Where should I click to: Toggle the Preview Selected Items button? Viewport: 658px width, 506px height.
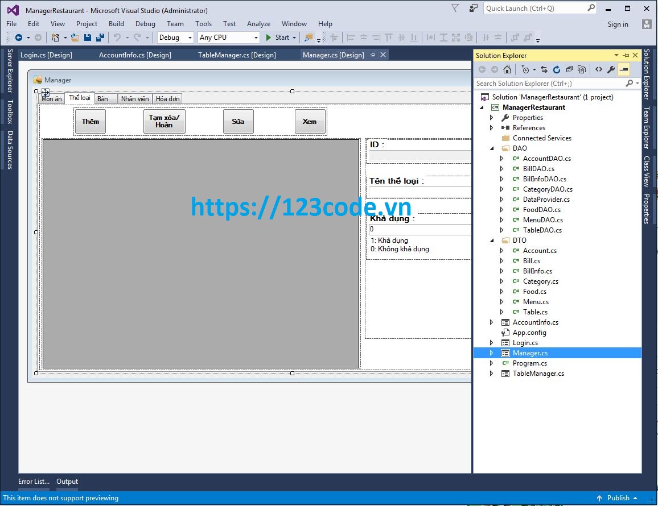click(624, 69)
